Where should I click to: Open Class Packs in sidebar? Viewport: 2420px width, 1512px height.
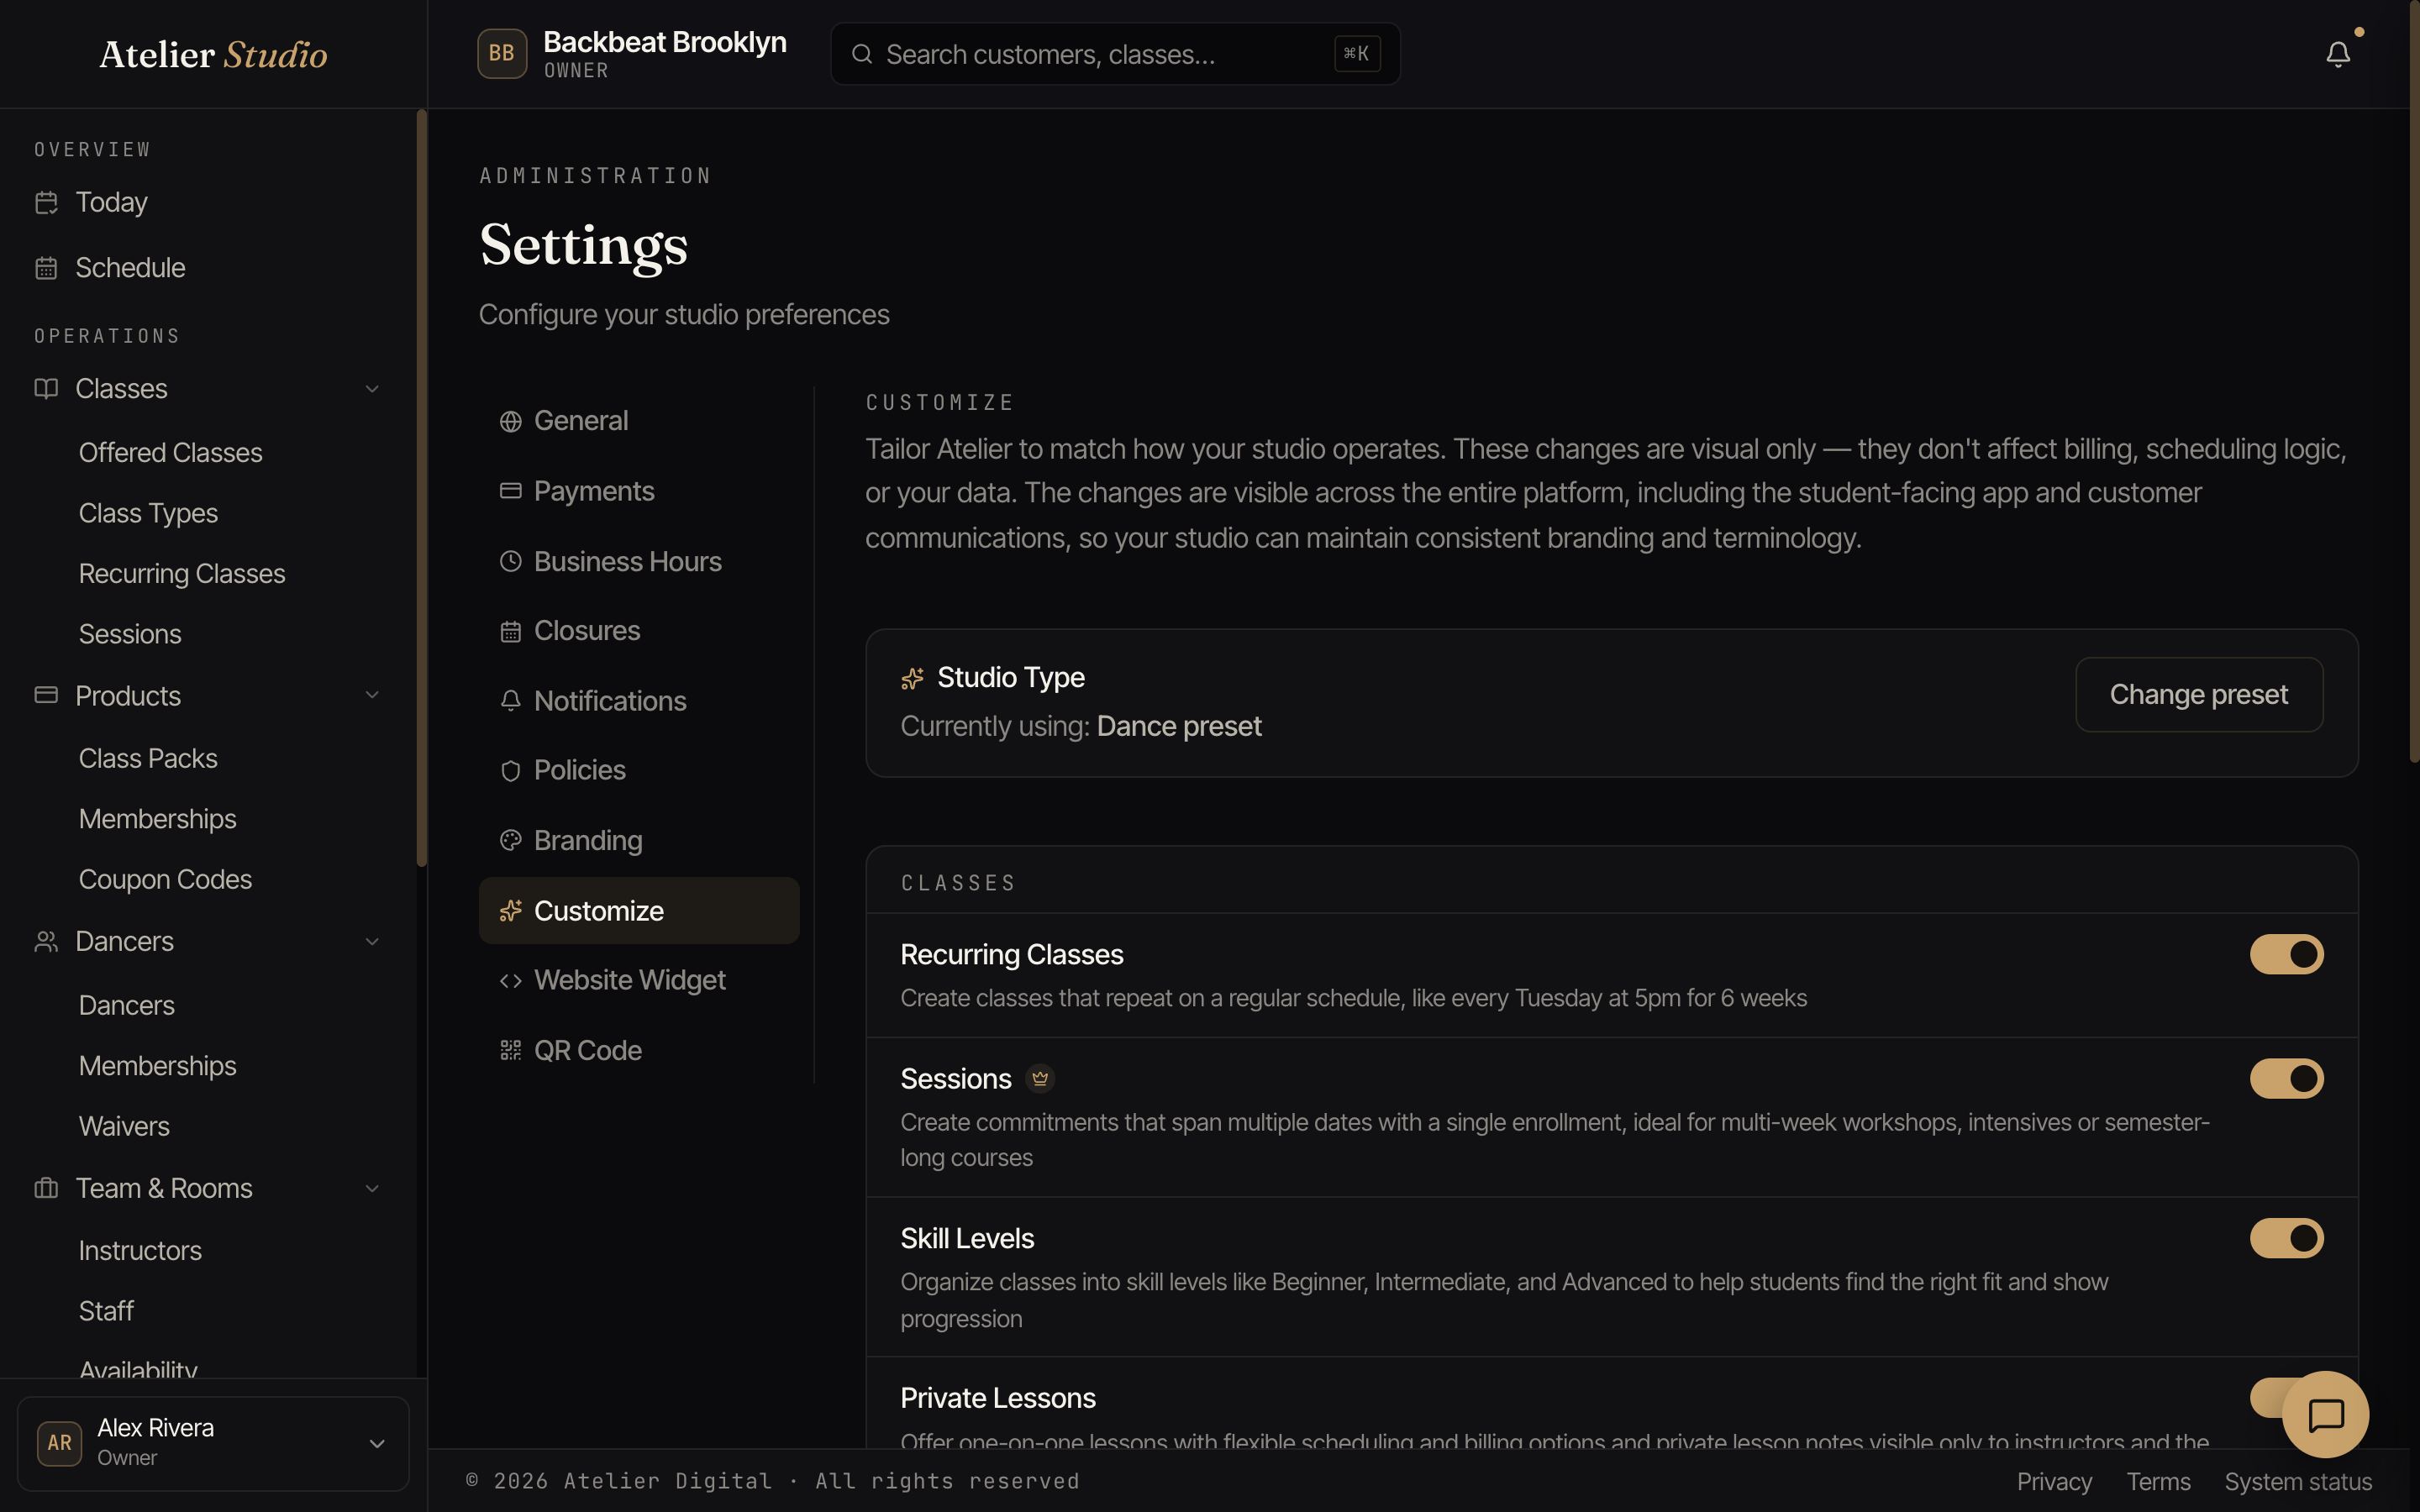point(148,758)
